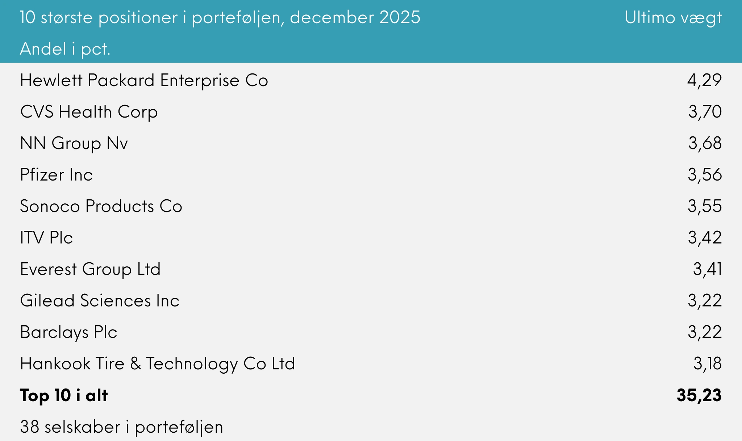Select the Pfizer Inc entry

tap(57, 175)
